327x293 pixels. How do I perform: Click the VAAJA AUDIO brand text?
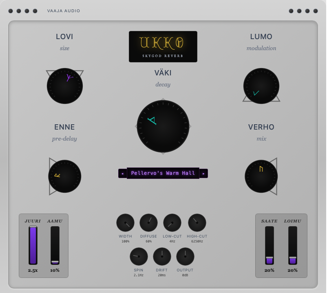64,11
